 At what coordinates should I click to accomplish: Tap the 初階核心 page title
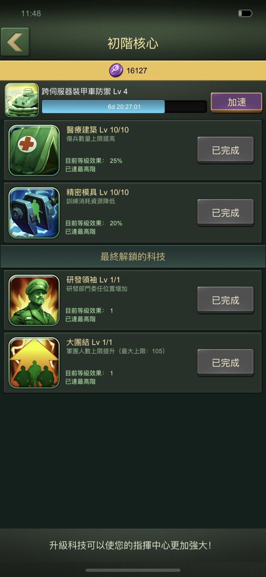(x=133, y=43)
